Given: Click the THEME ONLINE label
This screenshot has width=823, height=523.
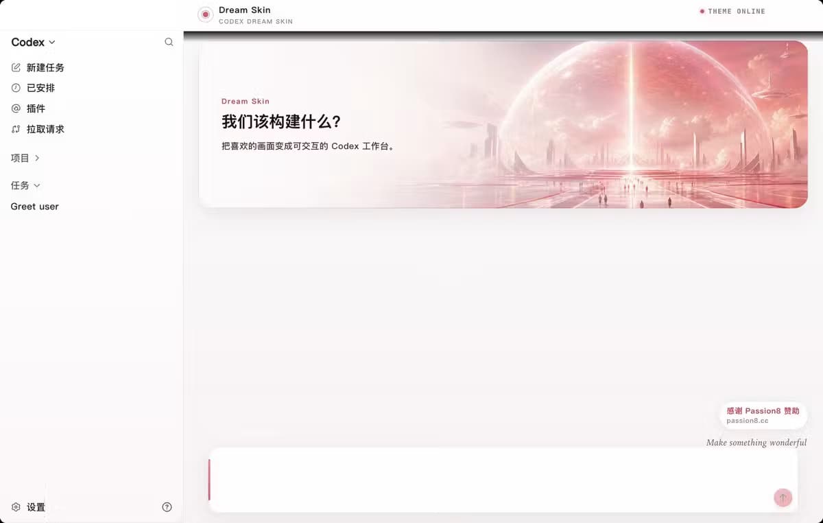Looking at the screenshot, I should 737,11.
